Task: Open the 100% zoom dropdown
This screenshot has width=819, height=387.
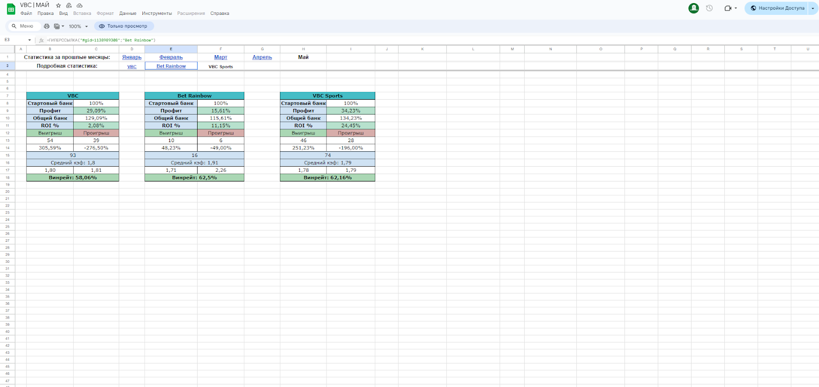Action: click(x=78, y=26)
